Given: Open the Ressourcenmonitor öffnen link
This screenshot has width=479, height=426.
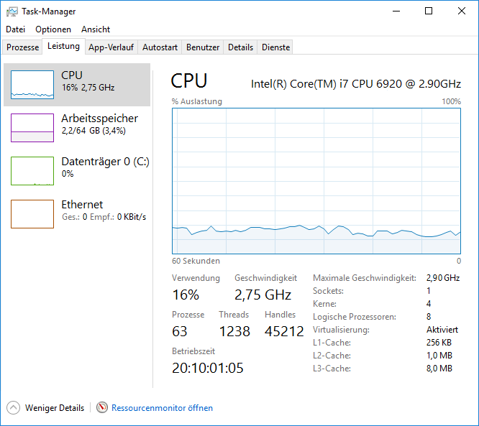Looking at the screenshot, I should point(163,408).
